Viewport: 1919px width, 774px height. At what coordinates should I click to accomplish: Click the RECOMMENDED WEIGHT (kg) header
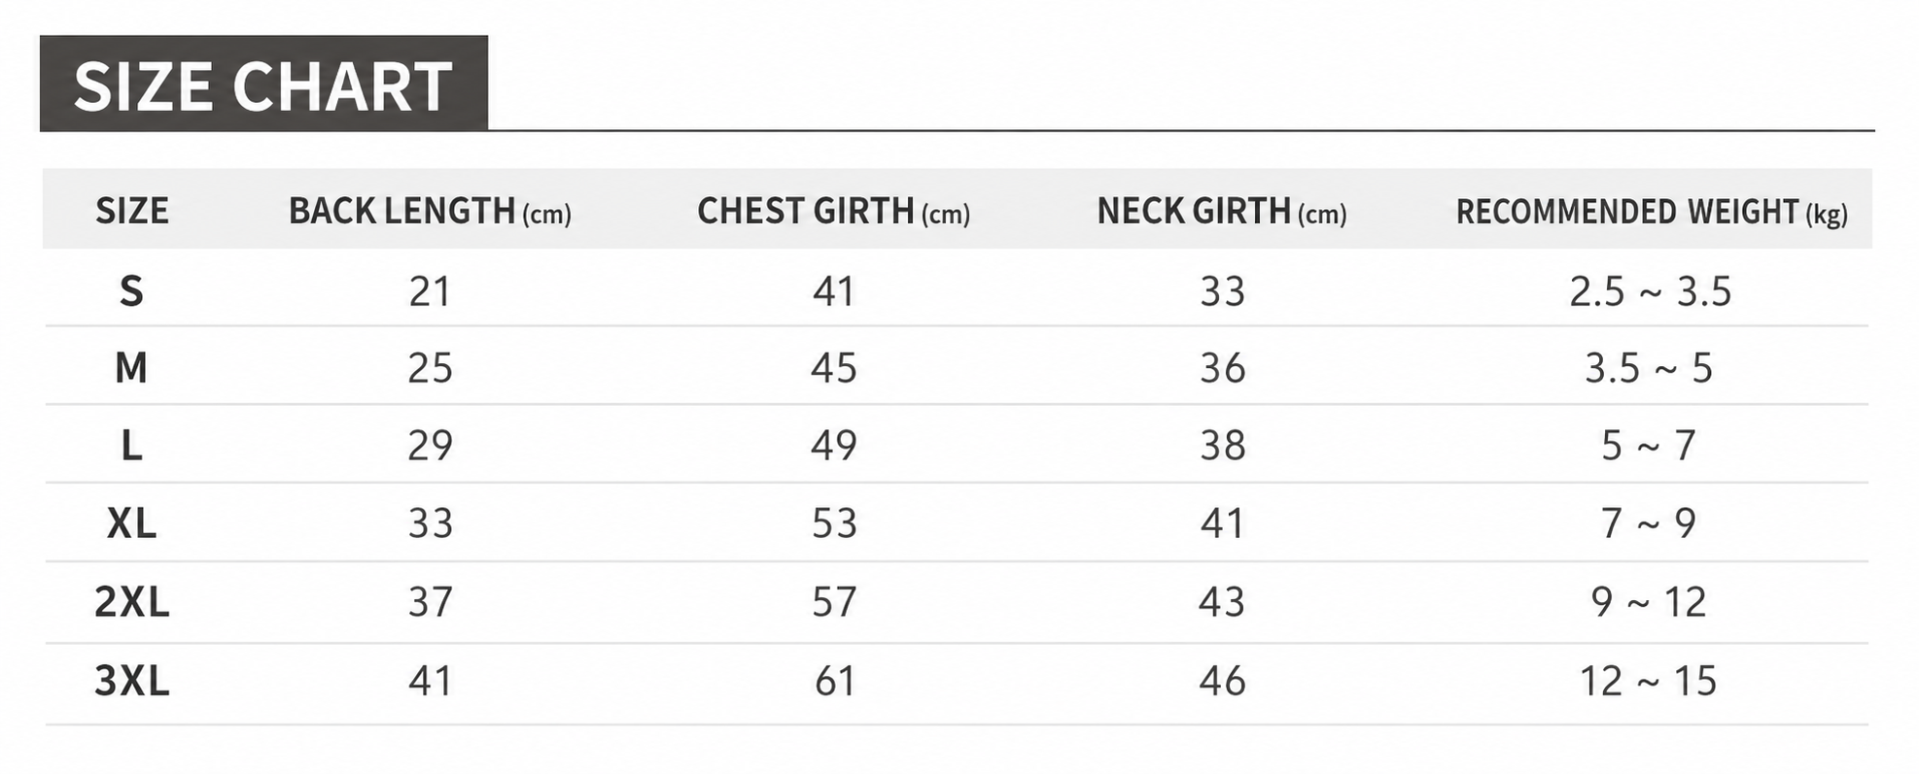point(1651,211)
